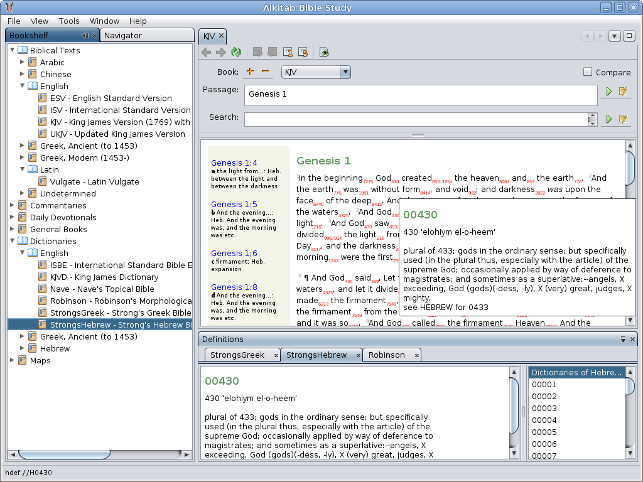
Task: Collapse the Dictionaries tree node
Action: tap(13, 241)
